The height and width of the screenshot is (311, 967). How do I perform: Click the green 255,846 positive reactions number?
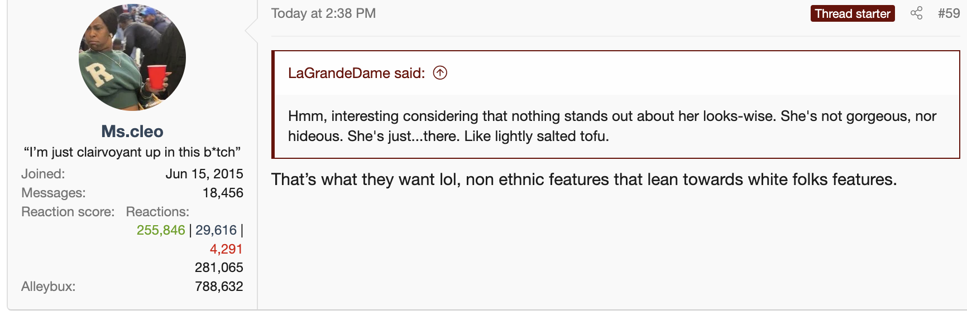[161, 230]
